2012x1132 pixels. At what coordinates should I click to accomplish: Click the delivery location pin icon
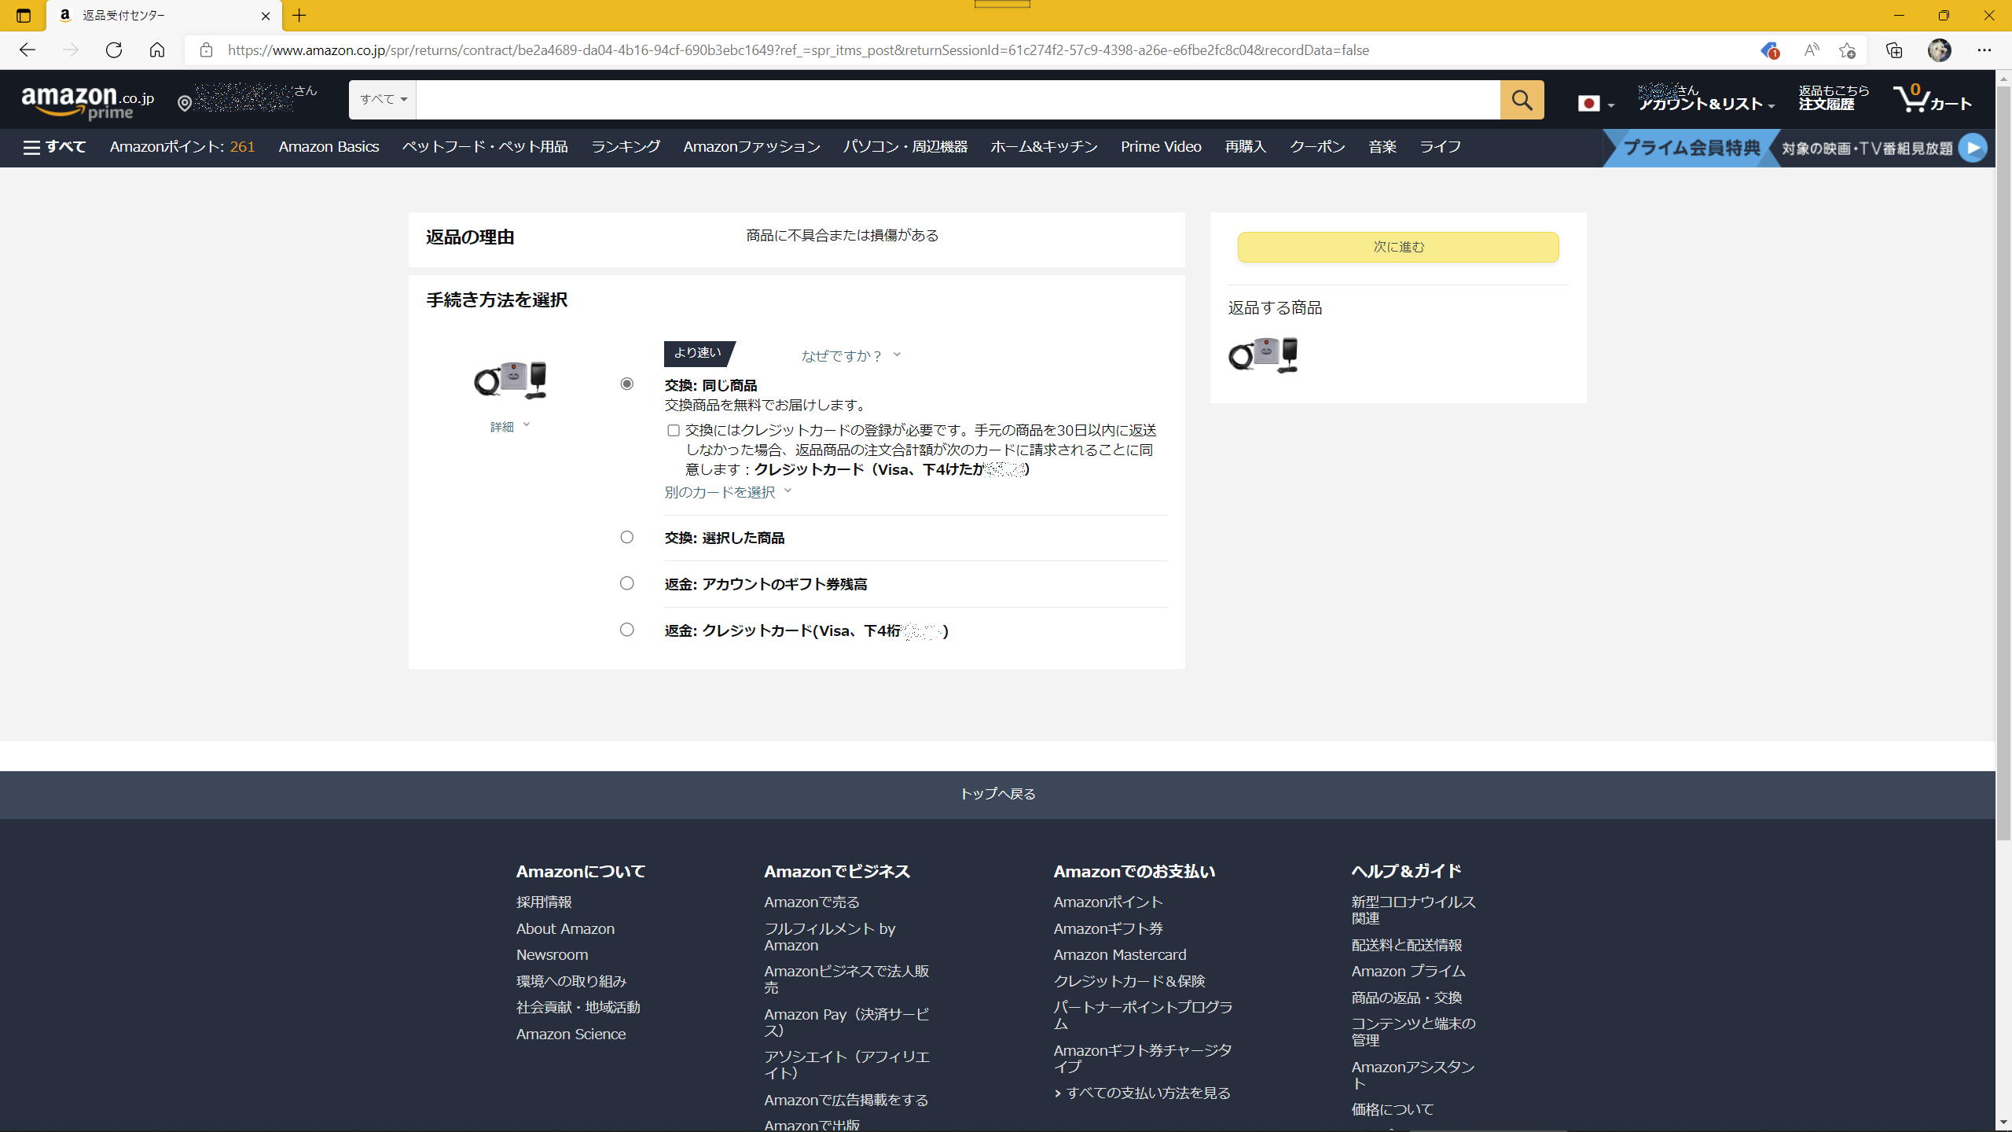point(185,104)
